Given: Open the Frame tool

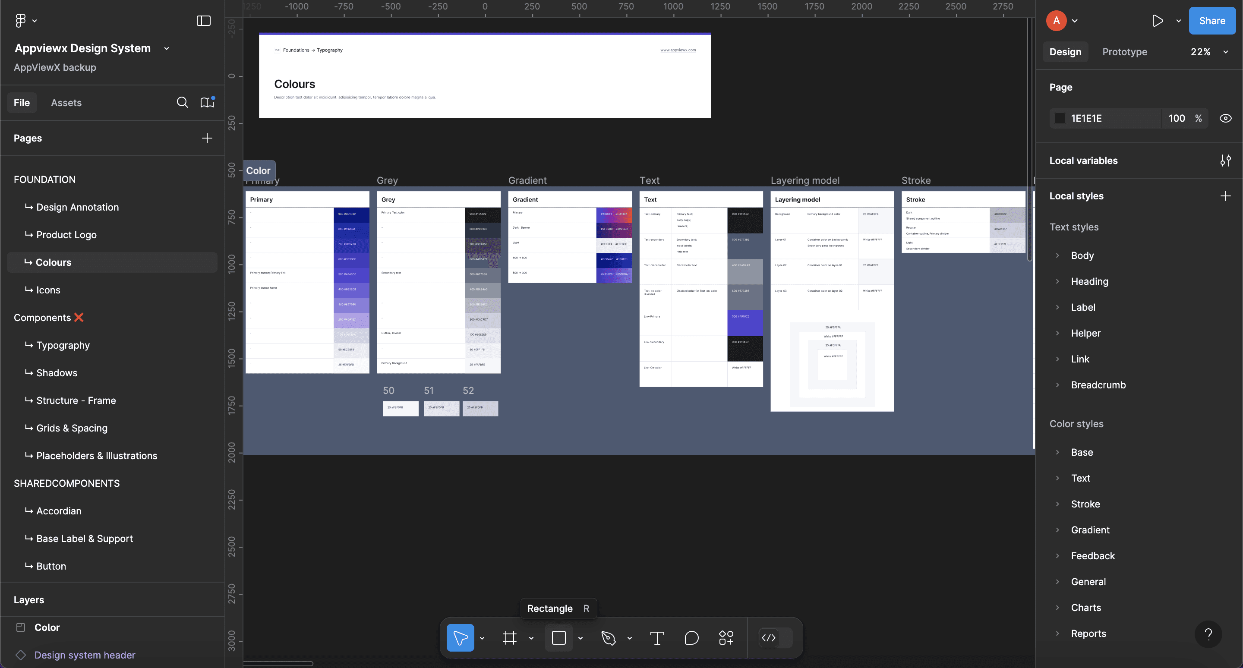Looking at the screenshot, I should click(x=510, y=638).
